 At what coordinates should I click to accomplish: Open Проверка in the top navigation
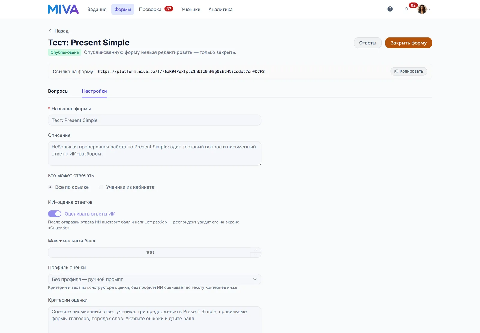coord(150,9)
